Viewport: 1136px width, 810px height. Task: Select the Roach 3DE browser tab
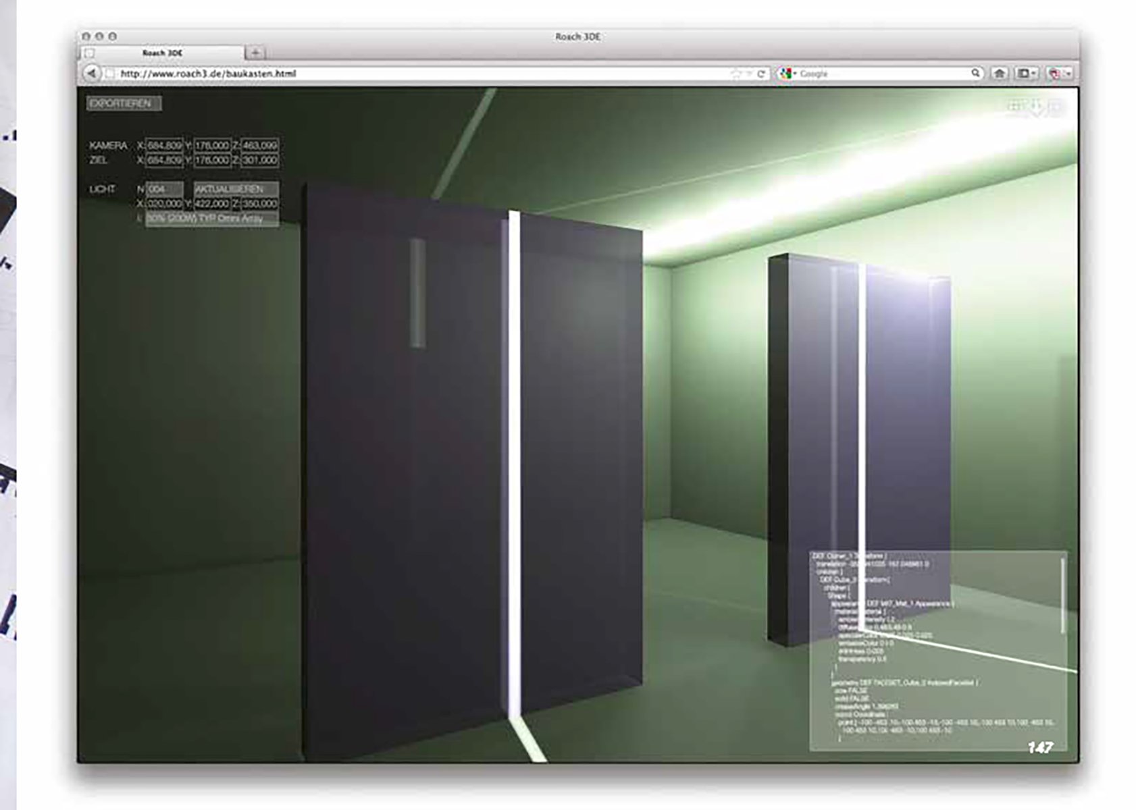tap(162, 53)
